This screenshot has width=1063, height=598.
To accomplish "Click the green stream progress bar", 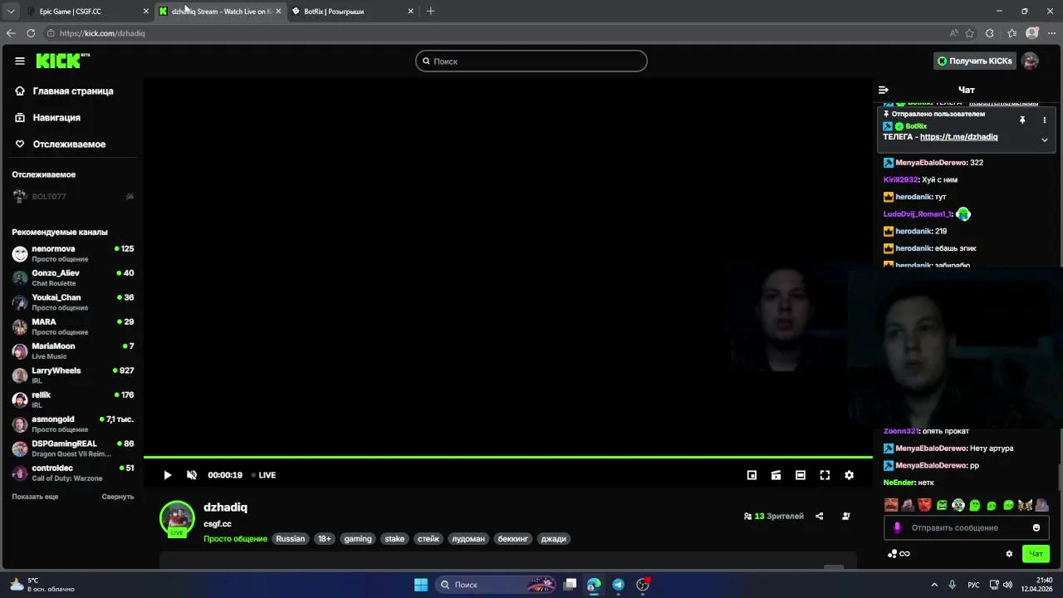I will [508, 457].
